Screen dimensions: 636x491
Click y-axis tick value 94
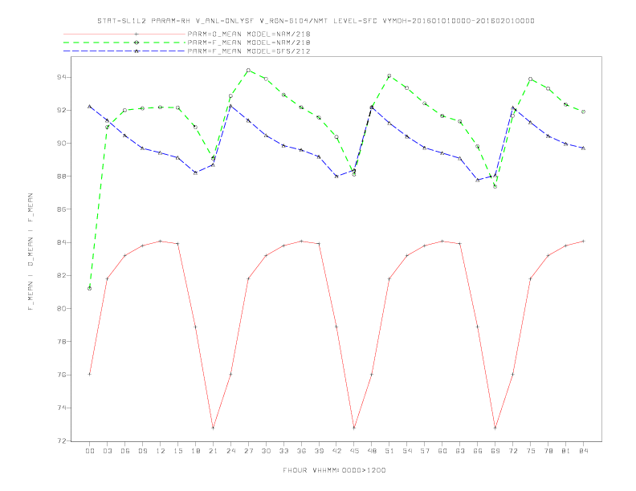pyautogui.click(x=62, y=77)
